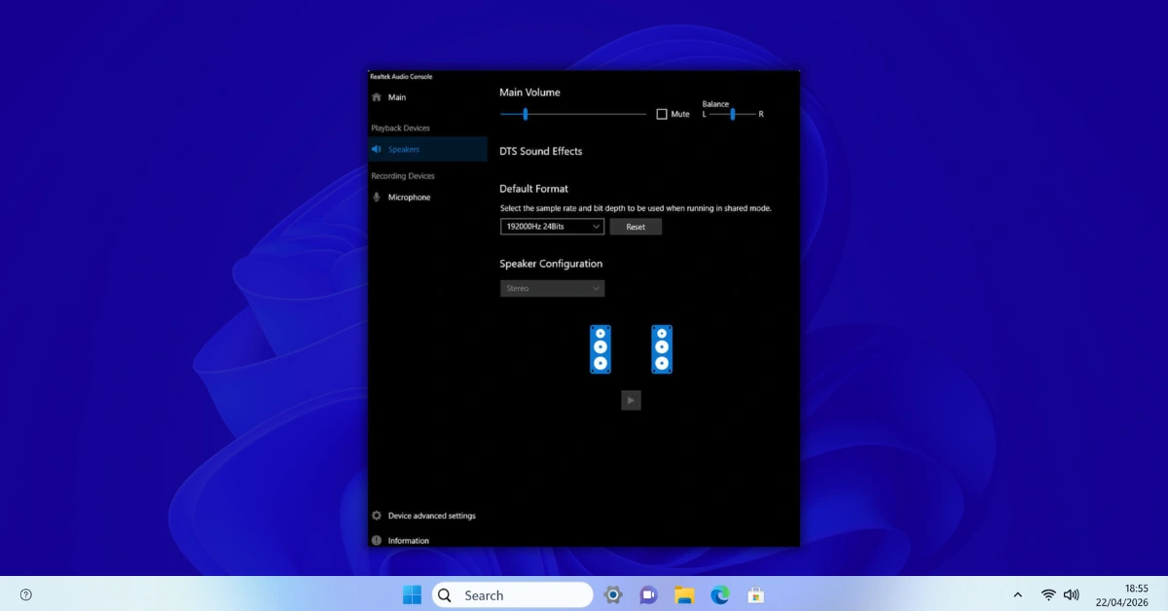
Task: Click the right speaker test image
Action: [x=662, y=349]
